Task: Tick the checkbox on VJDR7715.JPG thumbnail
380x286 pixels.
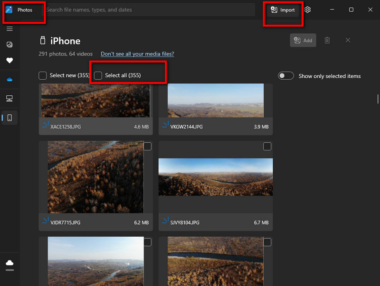Action: coord(148,147)
